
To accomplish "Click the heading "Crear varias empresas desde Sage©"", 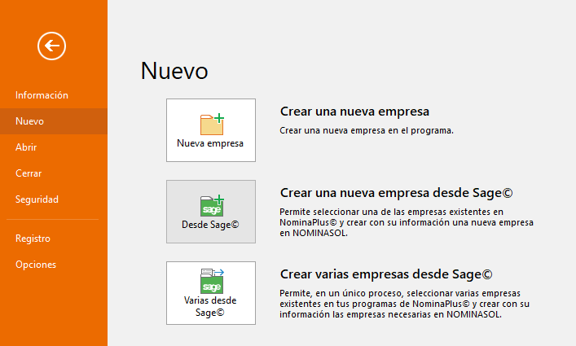I will (386, 274).
